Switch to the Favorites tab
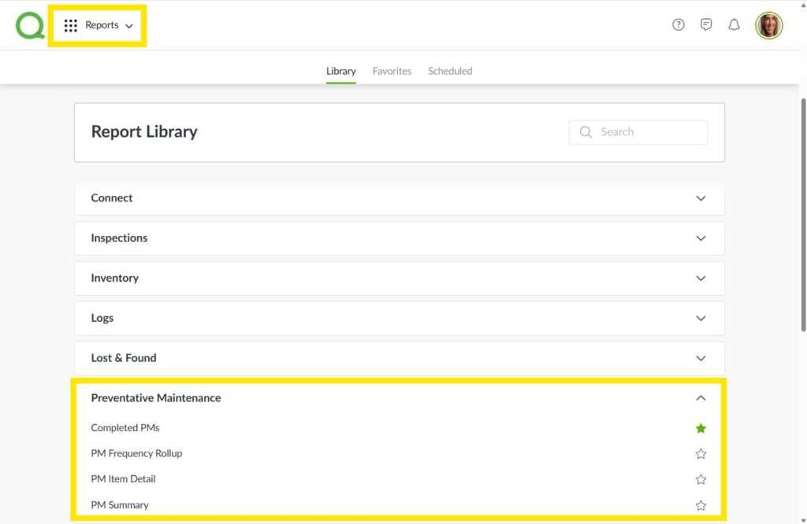 click(392, 71)
